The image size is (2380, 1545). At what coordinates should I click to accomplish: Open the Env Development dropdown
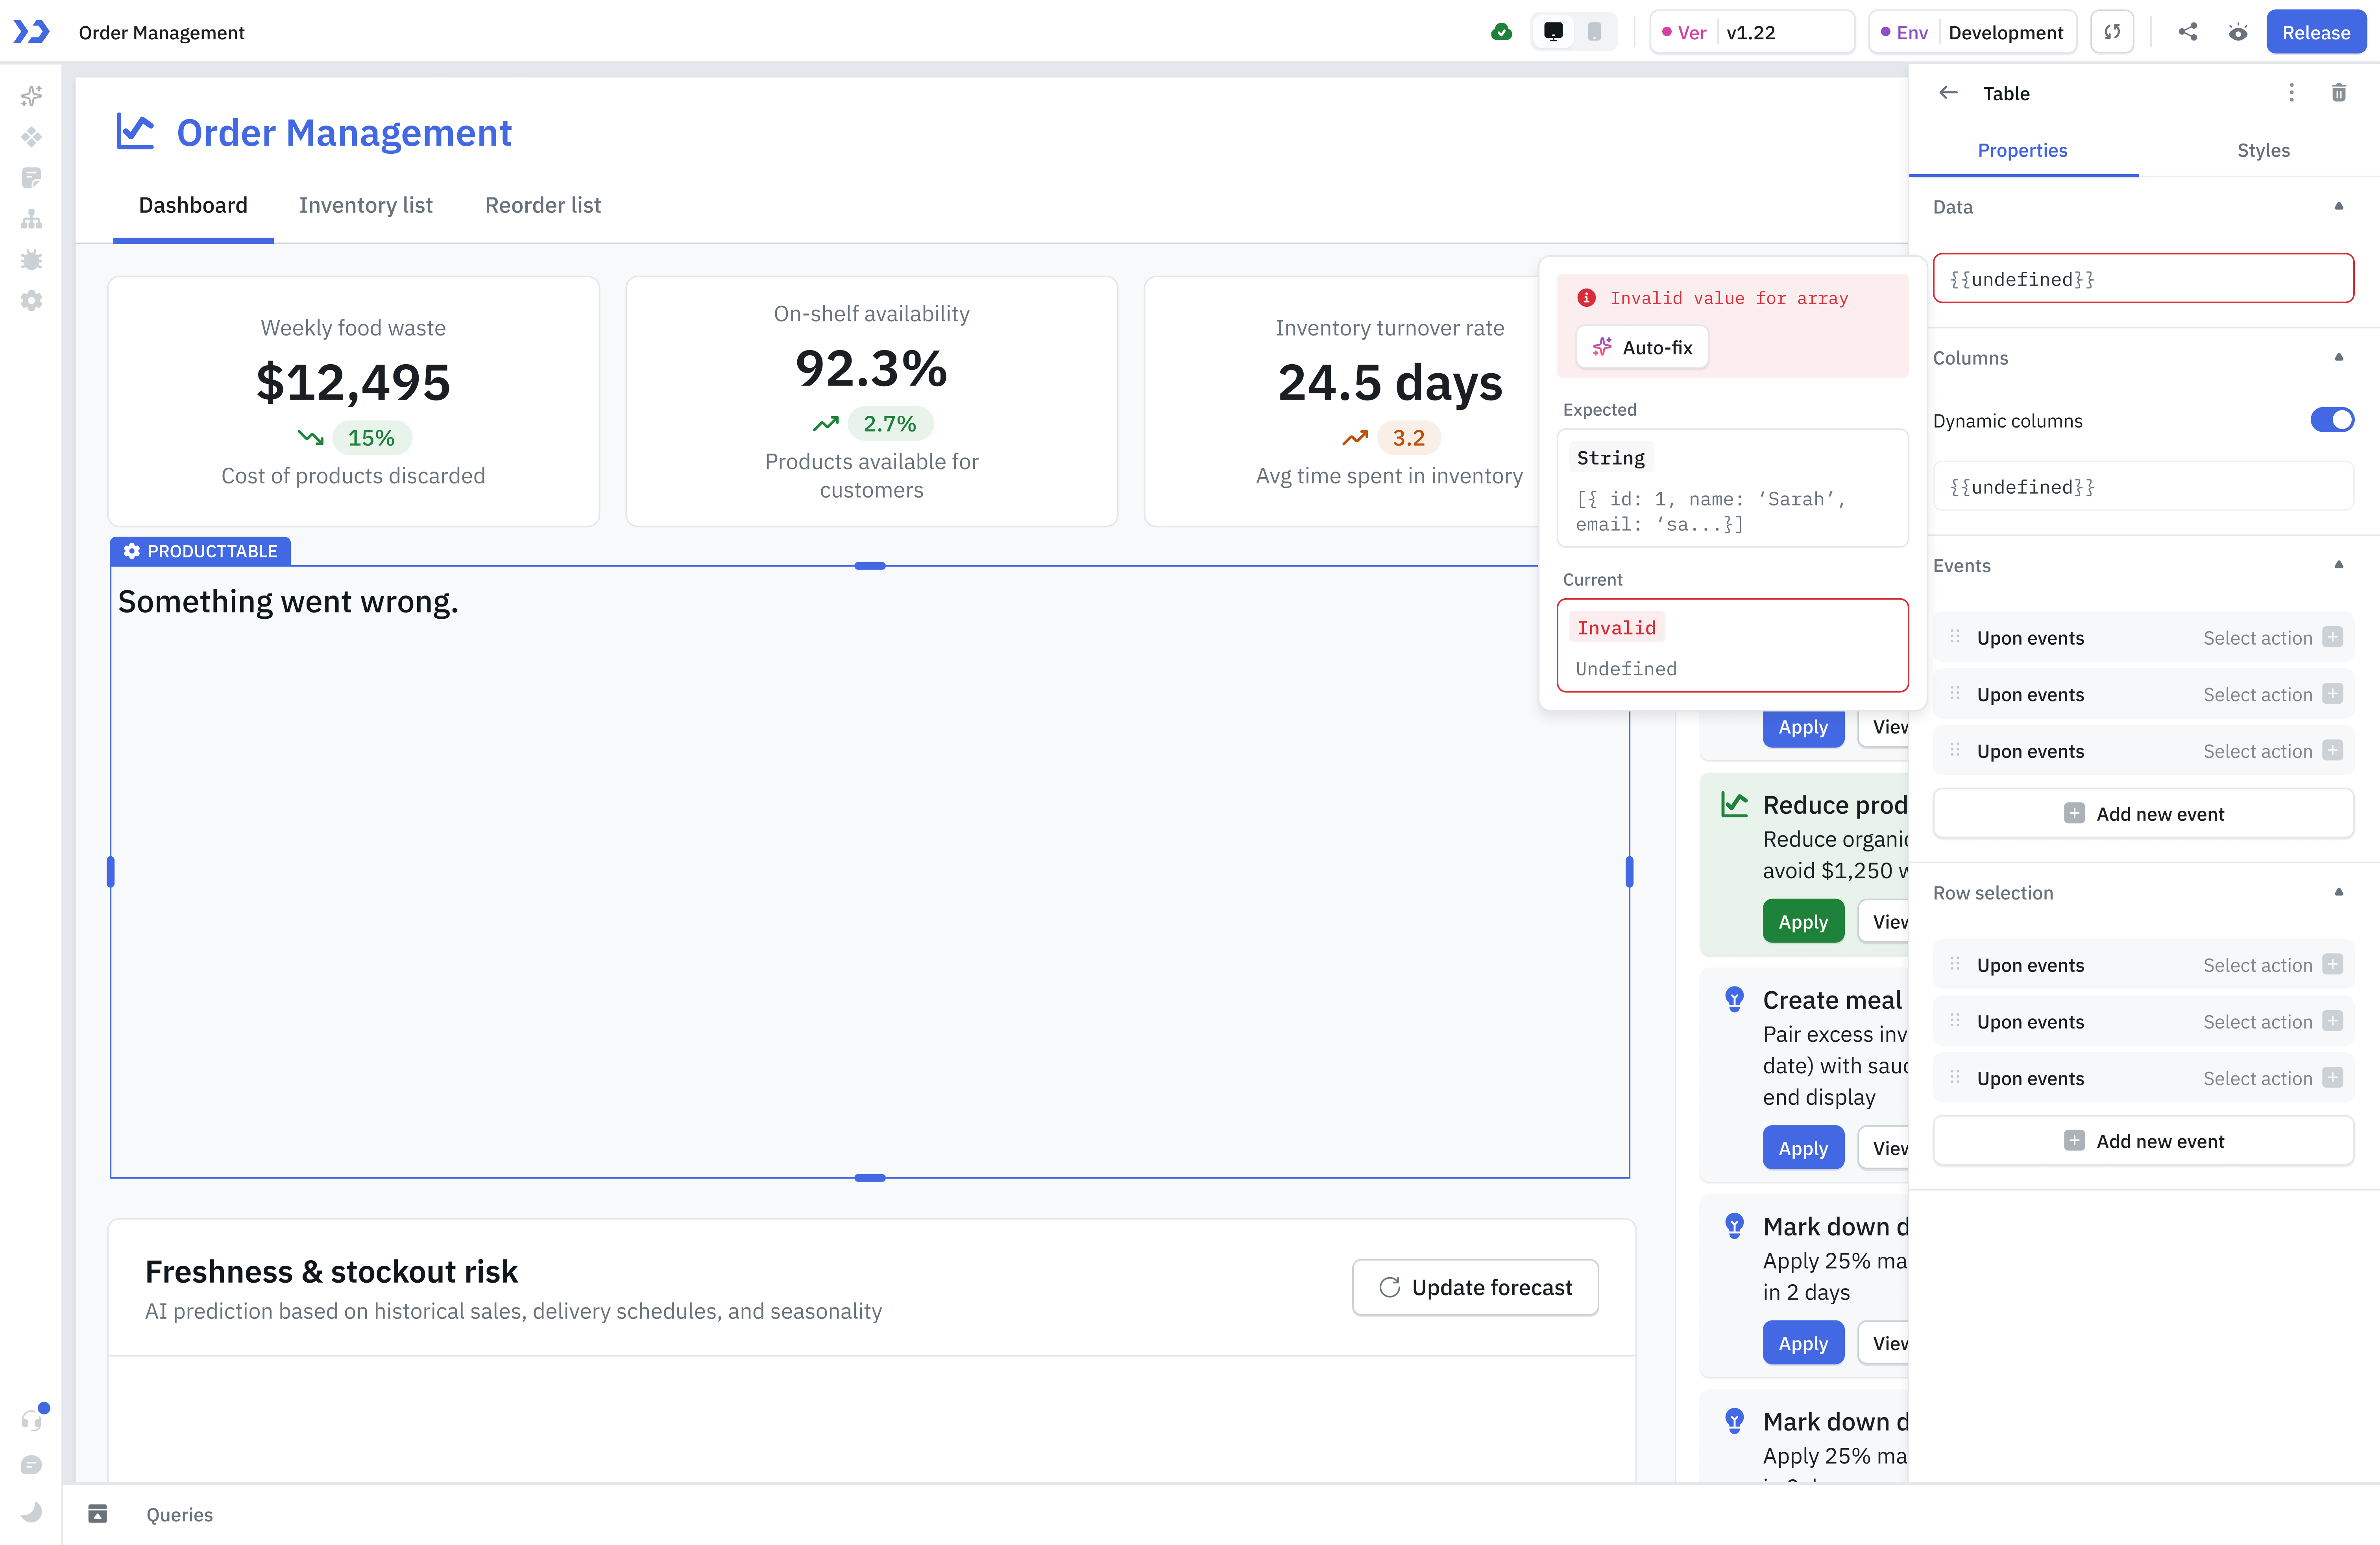pyautogui.click(x=1972, y=32)
